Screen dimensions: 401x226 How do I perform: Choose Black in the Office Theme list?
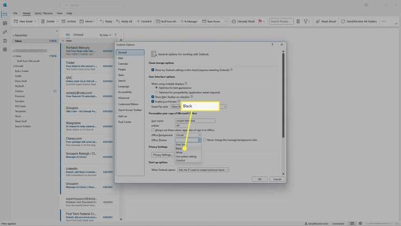(188, 148)
